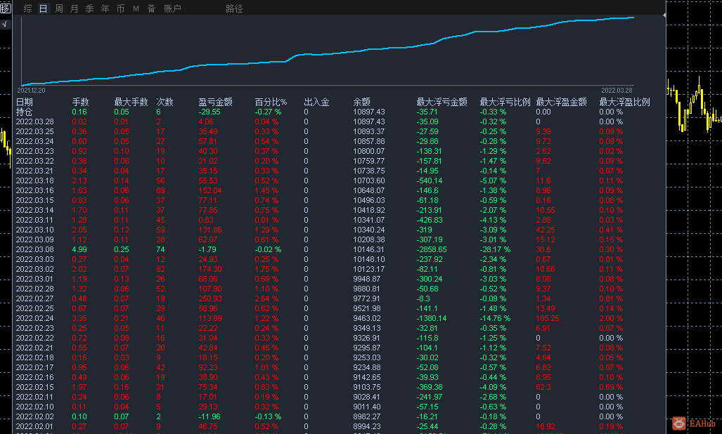The height and width of the screenshot is (434, 722).
Task: Click max floating profit 185.25
Action: (x=548, y=318)
